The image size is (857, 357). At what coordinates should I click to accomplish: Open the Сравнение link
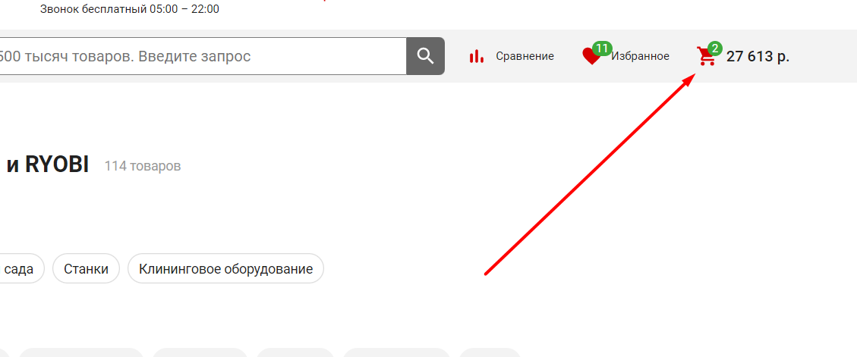click(525, 56)
